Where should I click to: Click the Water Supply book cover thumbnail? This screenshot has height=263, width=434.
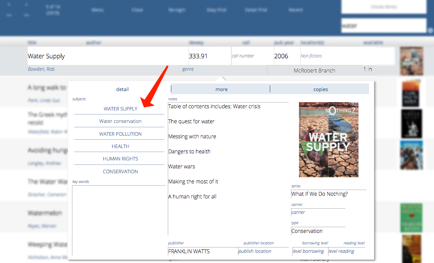point(411,61)
